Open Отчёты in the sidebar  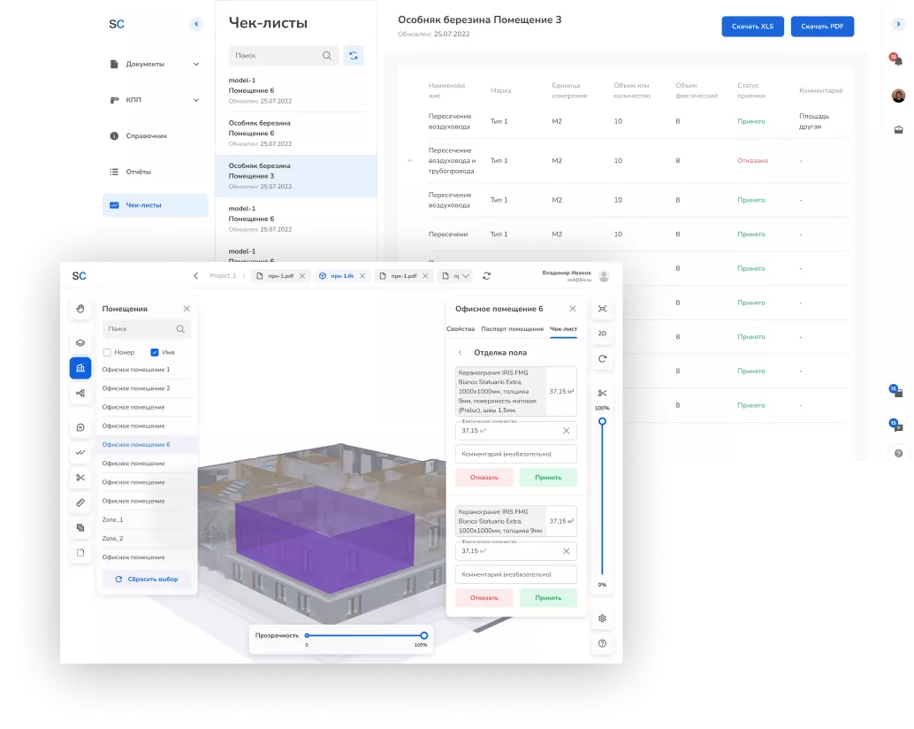pos(137,172)
